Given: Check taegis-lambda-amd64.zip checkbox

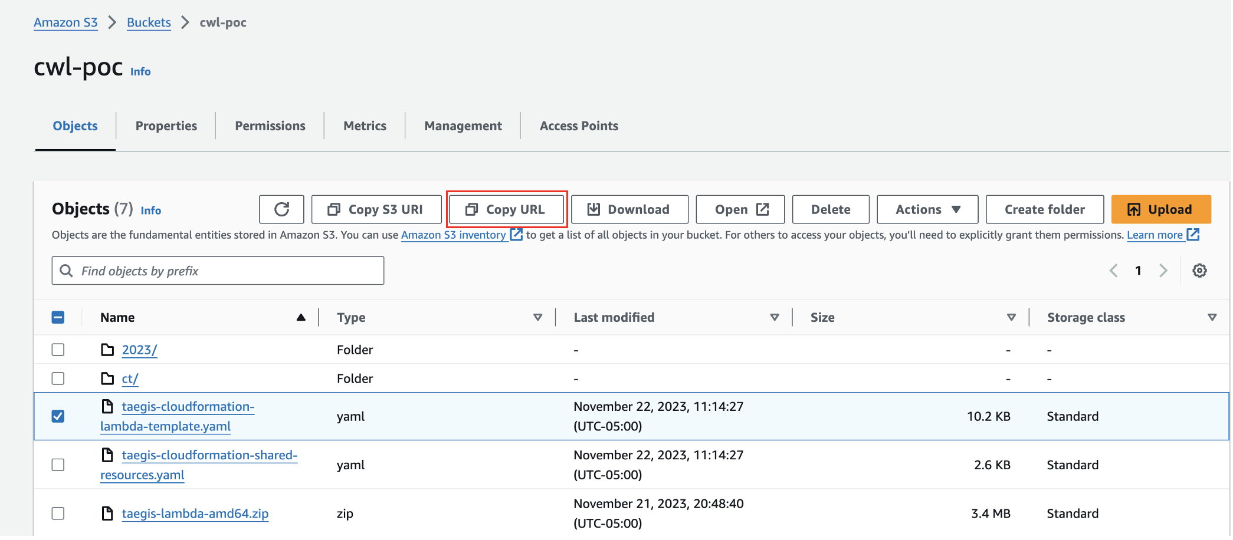Looking at the screenshot, I should (58, 513).
